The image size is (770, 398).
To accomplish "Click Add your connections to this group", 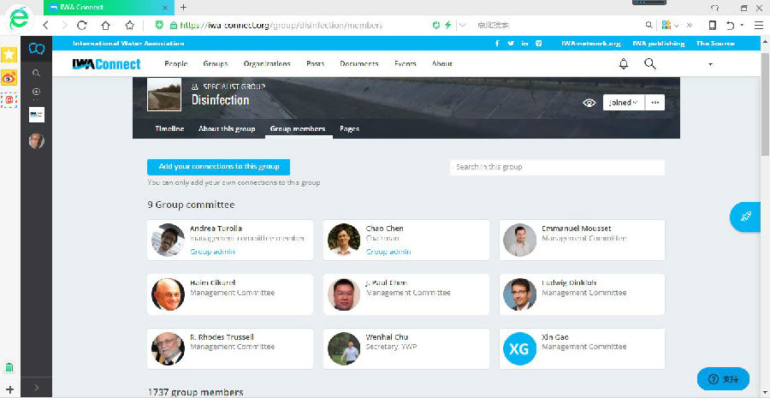I will click(218, 167).
